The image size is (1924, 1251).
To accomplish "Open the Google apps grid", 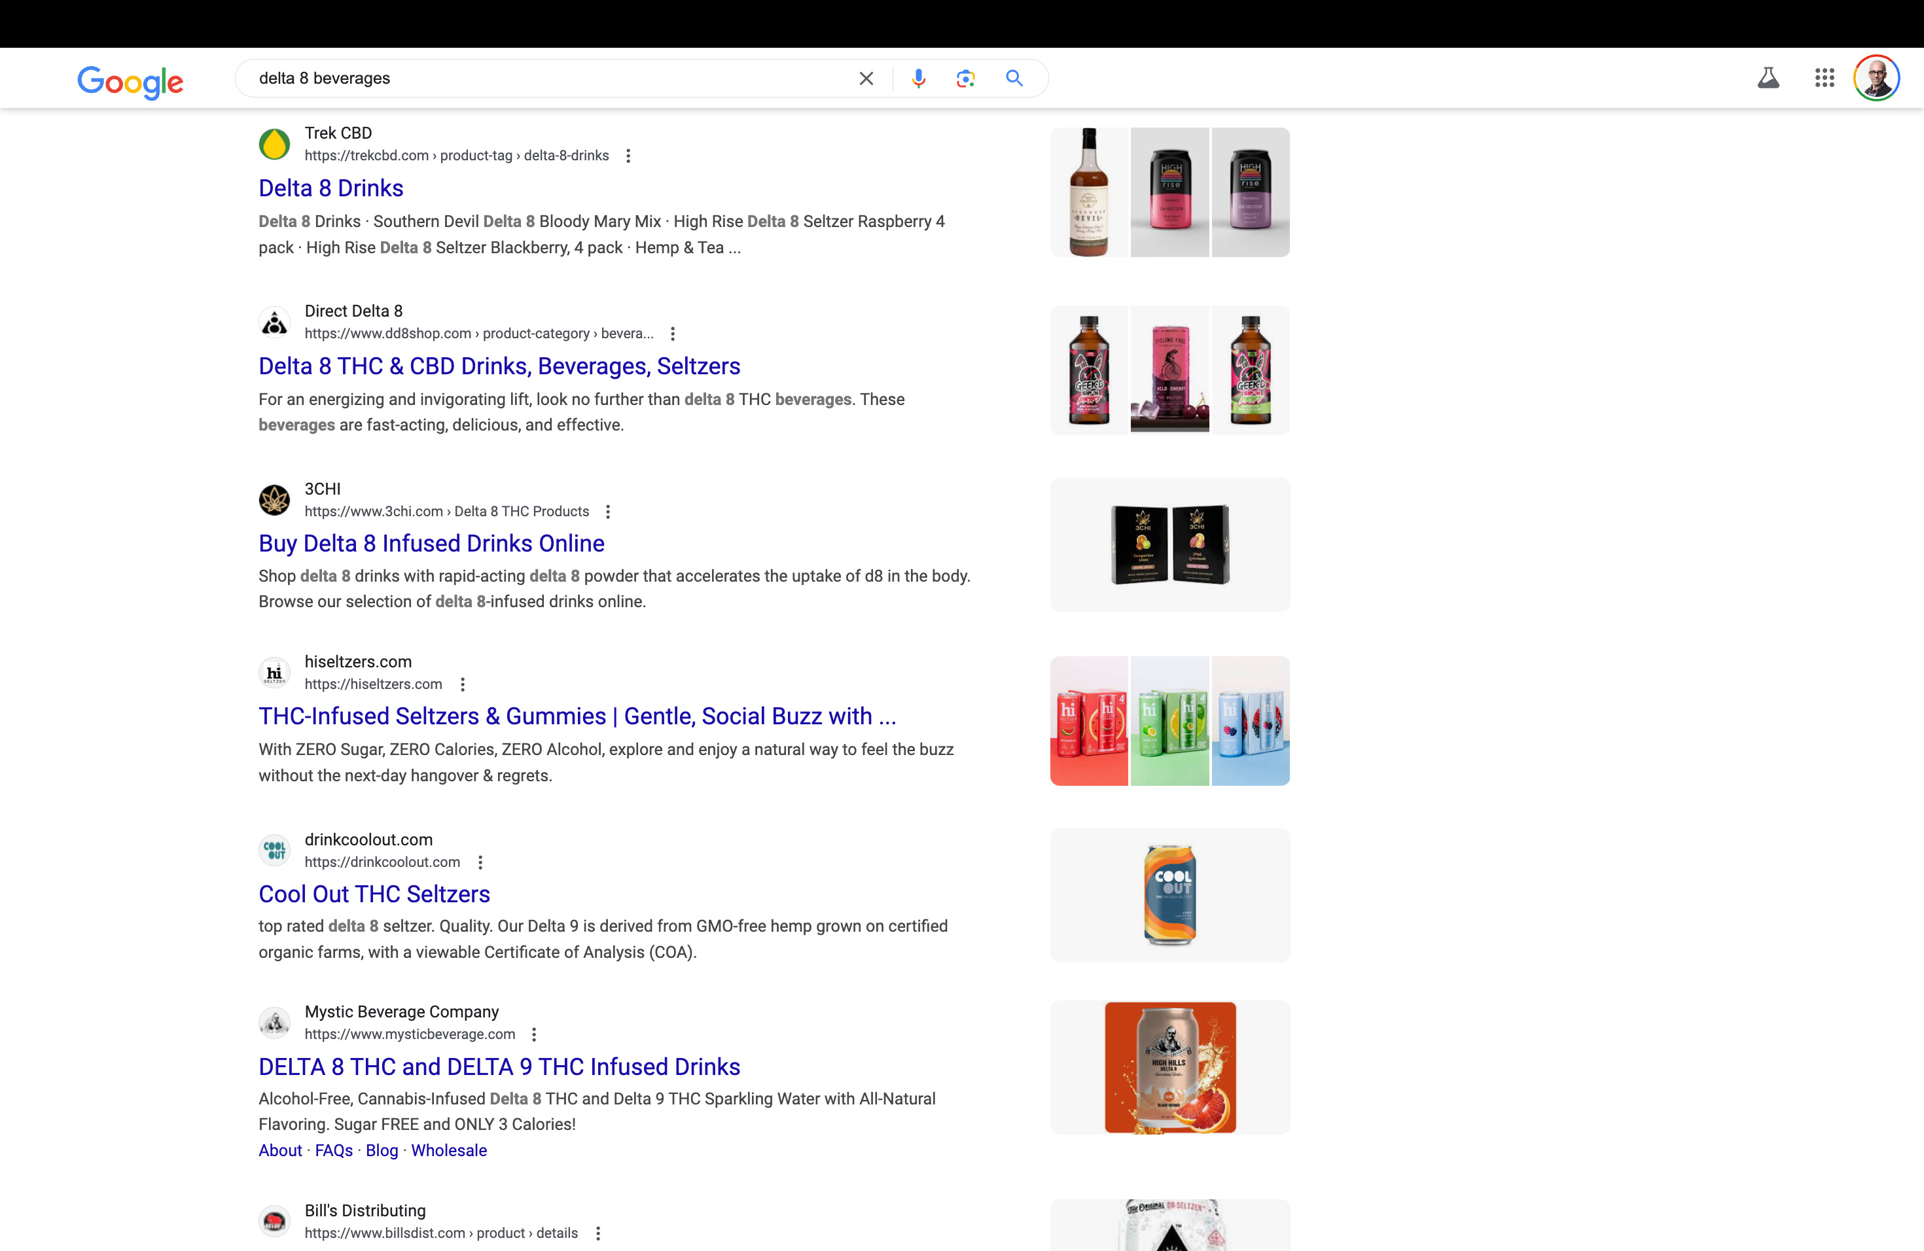I will [1824, 79].
